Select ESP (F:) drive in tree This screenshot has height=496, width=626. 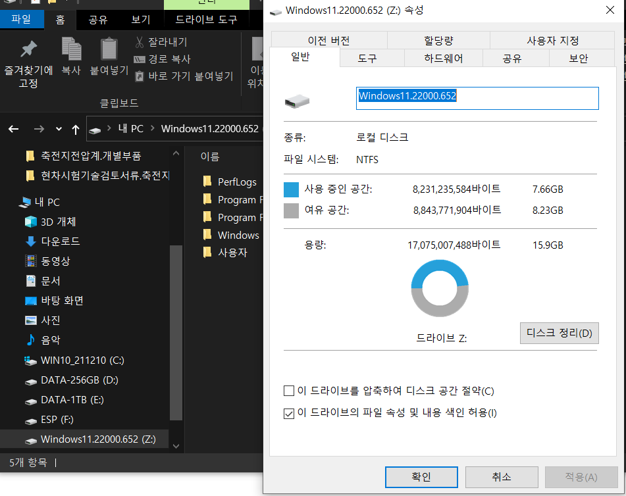(57, 420)
